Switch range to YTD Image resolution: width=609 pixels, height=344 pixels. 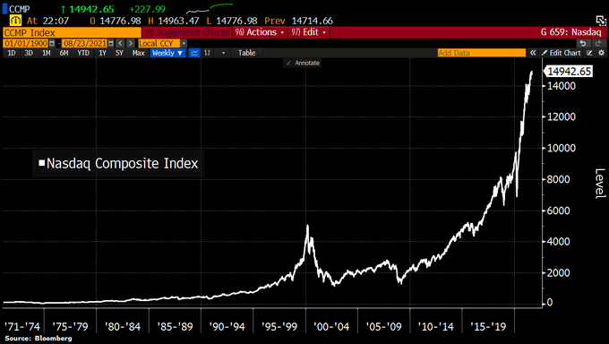tap(83, 53)
